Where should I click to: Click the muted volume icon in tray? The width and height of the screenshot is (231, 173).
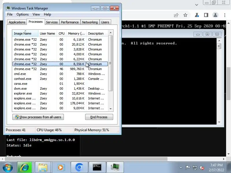click(202, 168)
